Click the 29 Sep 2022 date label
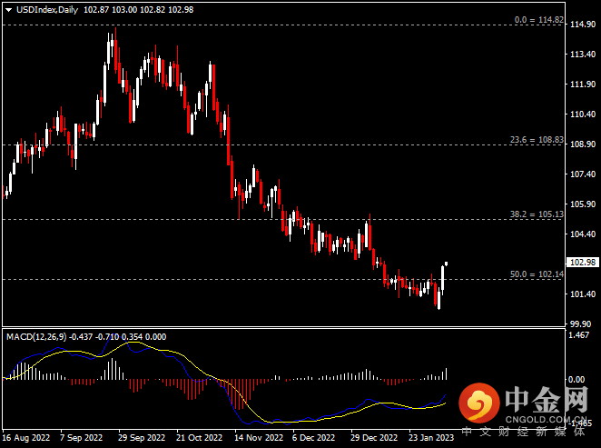Image resolution: width=601 pixels, height=448 pixels. (141, 437)
